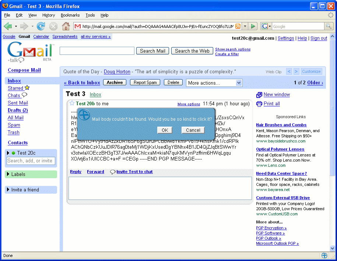Open the back button history dropdown
Viewport: 337px width, 261px height.
click(16, 27)
